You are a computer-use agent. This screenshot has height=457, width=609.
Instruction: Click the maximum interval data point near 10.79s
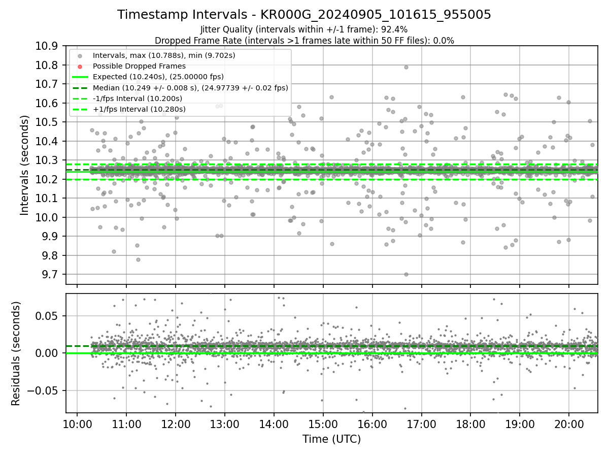point(406,67)
